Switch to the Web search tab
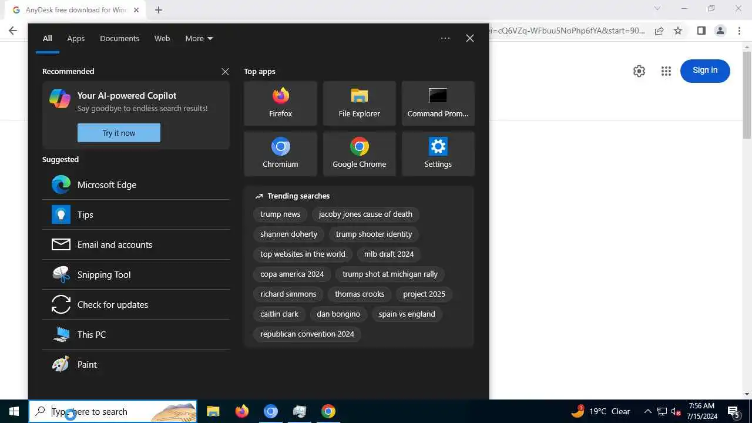Viewport: 752px width, 423px height. click(162, 38)
